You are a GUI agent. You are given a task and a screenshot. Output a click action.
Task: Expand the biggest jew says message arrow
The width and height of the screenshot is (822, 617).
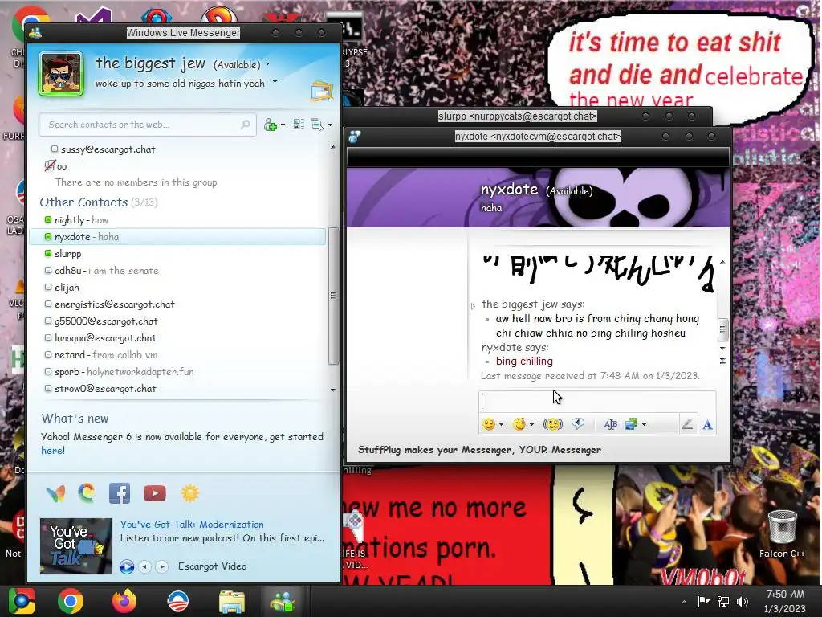[473, 306]
